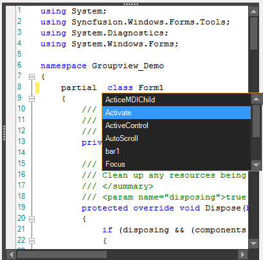Click the editor vertical scrollbar thumb

(253, 33)
